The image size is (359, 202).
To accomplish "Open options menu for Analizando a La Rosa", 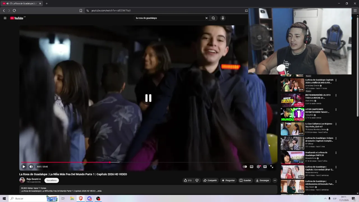I will point(336,153).
